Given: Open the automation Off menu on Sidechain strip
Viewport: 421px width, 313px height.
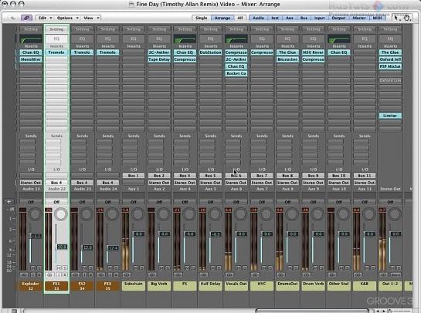Looking at the screenshot, I should [134, 202].
